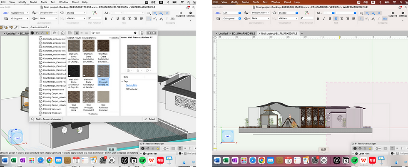Toggle Snap to Object in Left view window

click(x=367, y=13)
